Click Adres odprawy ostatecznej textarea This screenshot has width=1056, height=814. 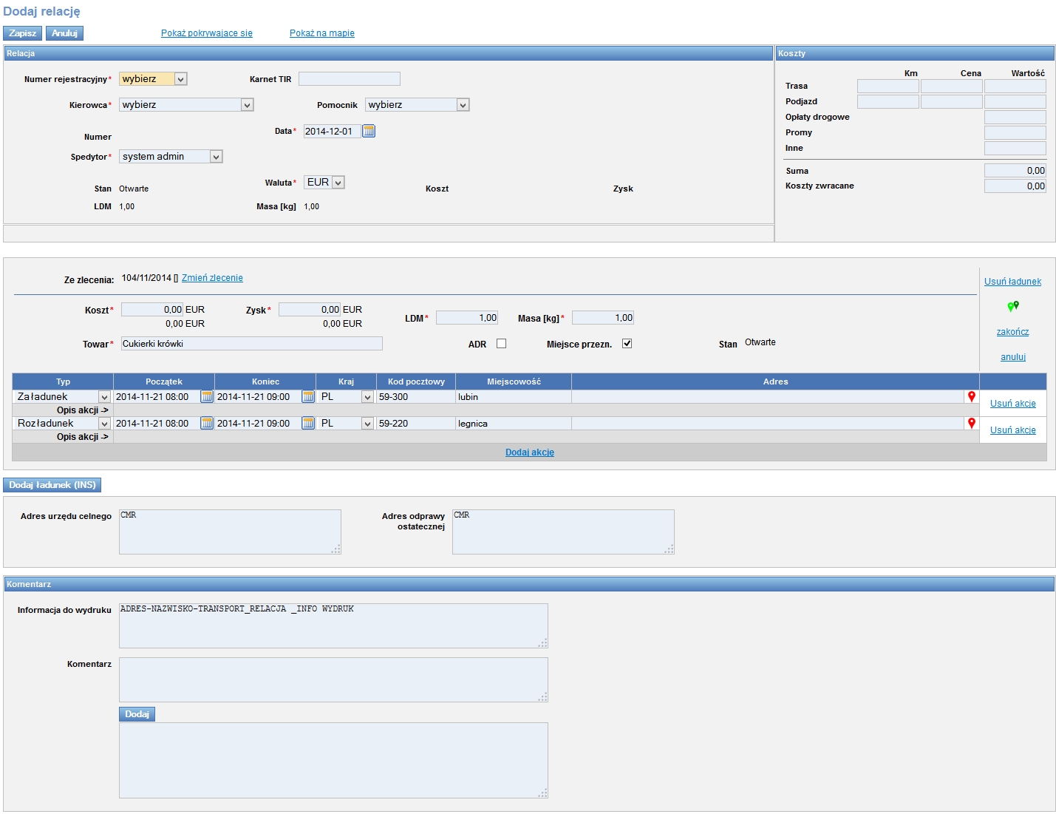pyautogui.click(x=563, y=532)
